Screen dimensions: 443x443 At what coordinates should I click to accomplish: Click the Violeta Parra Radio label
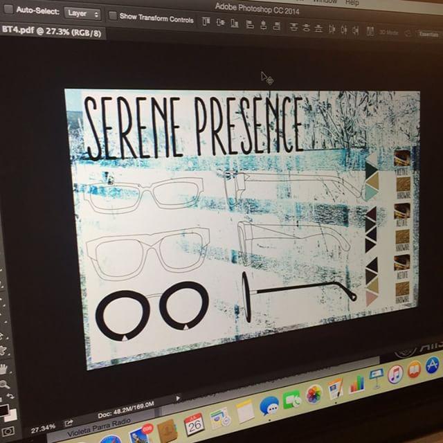[x=99, y=428]
